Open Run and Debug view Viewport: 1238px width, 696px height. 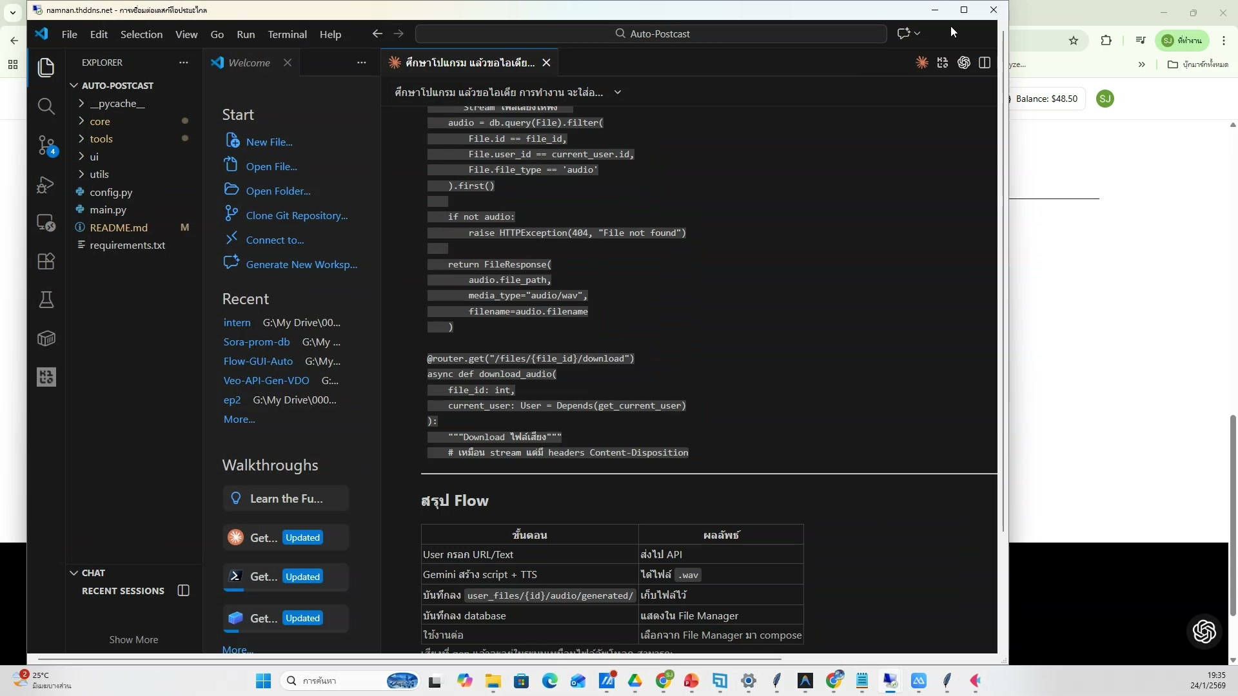[46, 185]
